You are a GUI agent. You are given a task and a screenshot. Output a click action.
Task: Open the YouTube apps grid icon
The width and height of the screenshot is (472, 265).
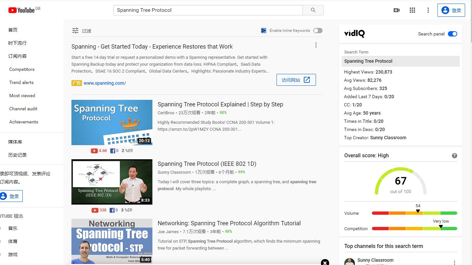(412, 10)
